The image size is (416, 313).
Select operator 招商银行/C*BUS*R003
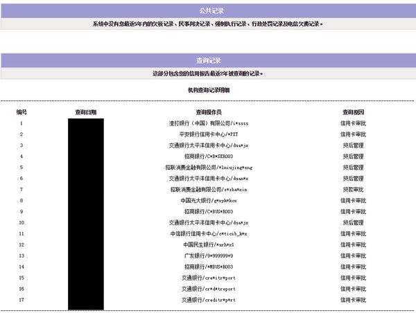(x=209, y=211)
